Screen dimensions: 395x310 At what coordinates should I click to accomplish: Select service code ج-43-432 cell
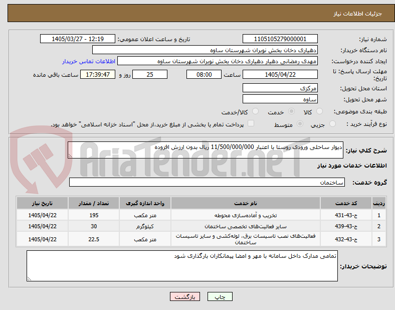click(x=346, y=239)
